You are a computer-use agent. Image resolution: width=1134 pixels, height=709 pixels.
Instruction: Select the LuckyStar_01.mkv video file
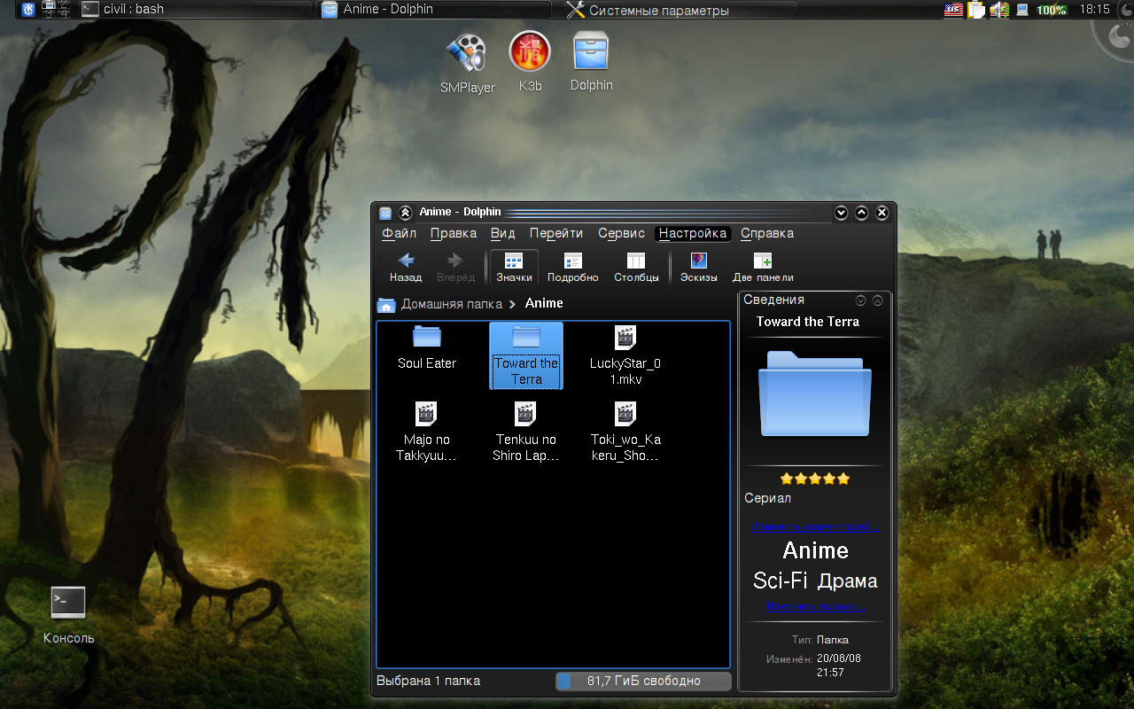tap(625, 354)
